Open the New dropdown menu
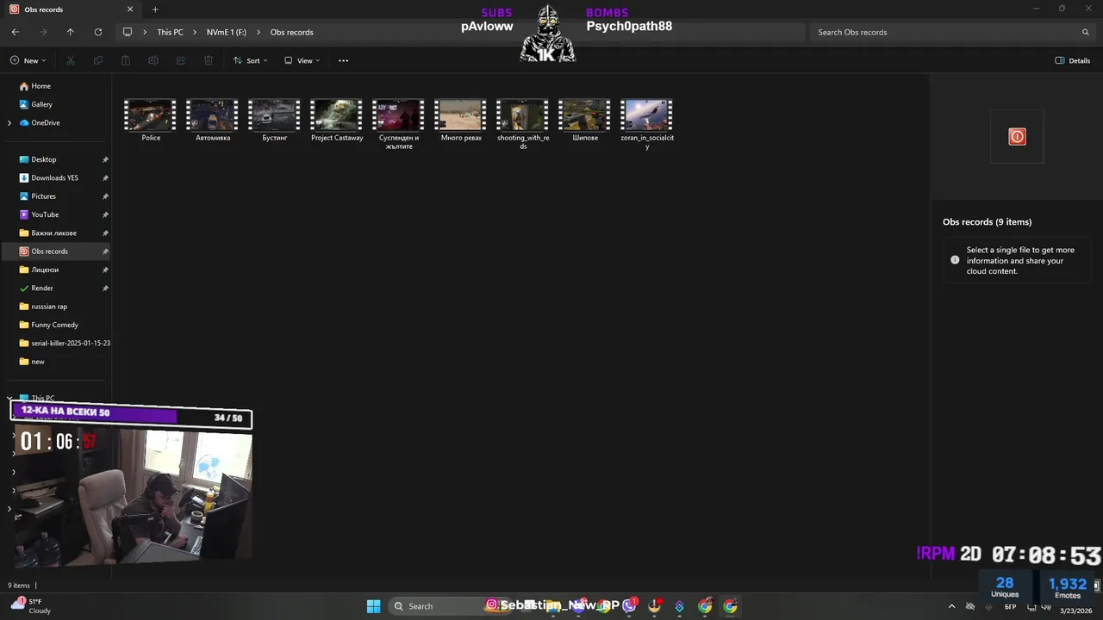1103x620 pixels. click(28, 60)
